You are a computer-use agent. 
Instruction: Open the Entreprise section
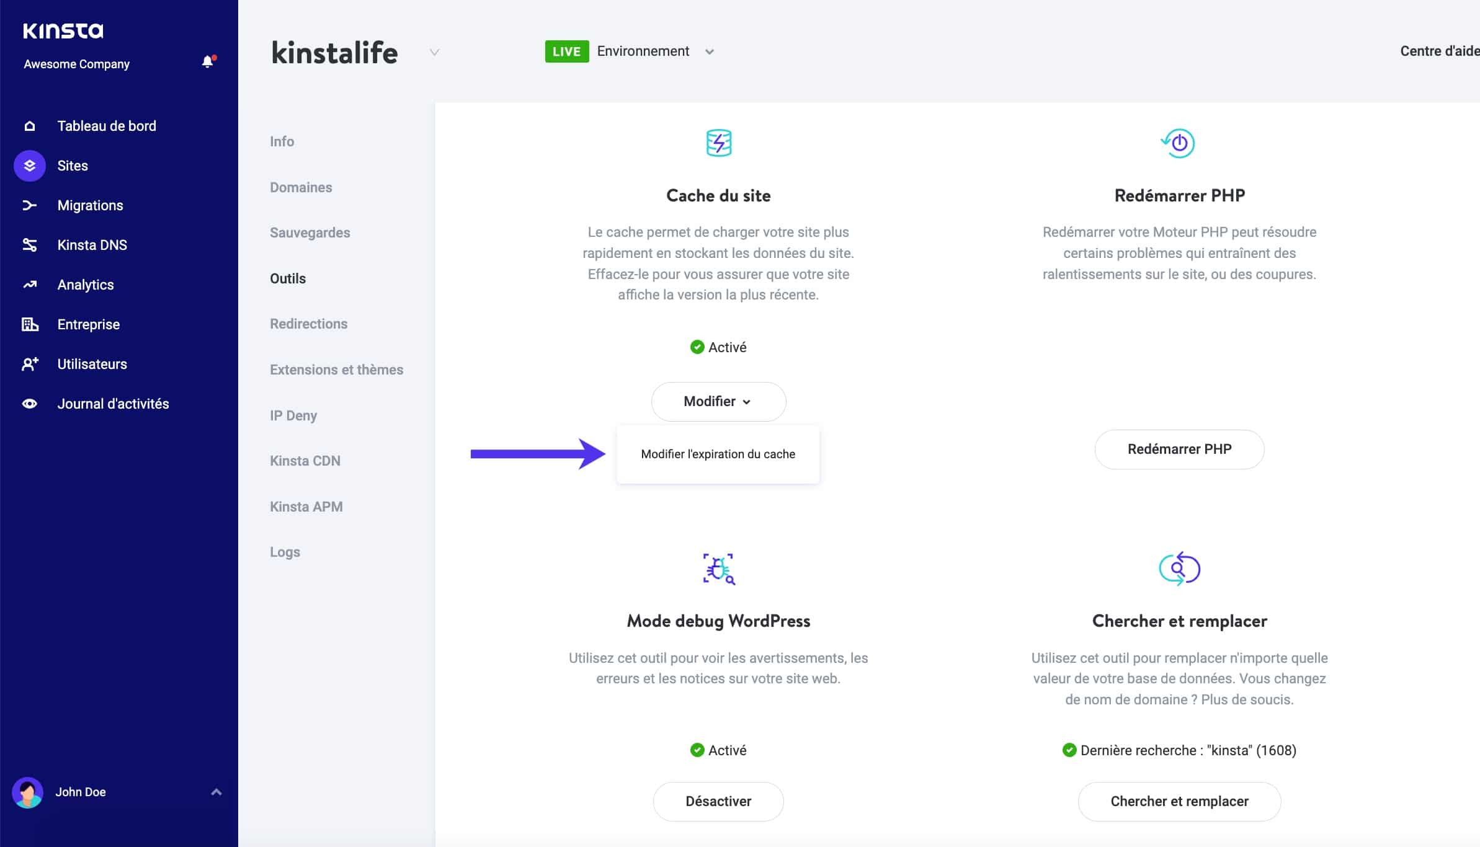point(88,324)
